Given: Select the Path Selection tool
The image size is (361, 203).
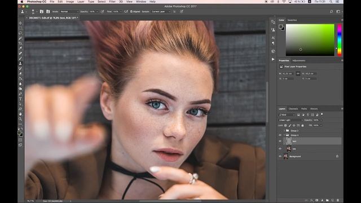Looking at the screenshot, I should 20,104.
